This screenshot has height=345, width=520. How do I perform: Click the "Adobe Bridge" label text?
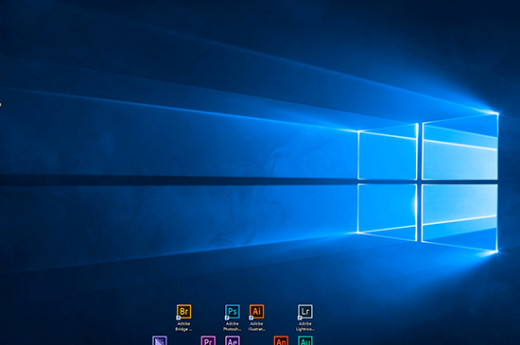(183, 326)
